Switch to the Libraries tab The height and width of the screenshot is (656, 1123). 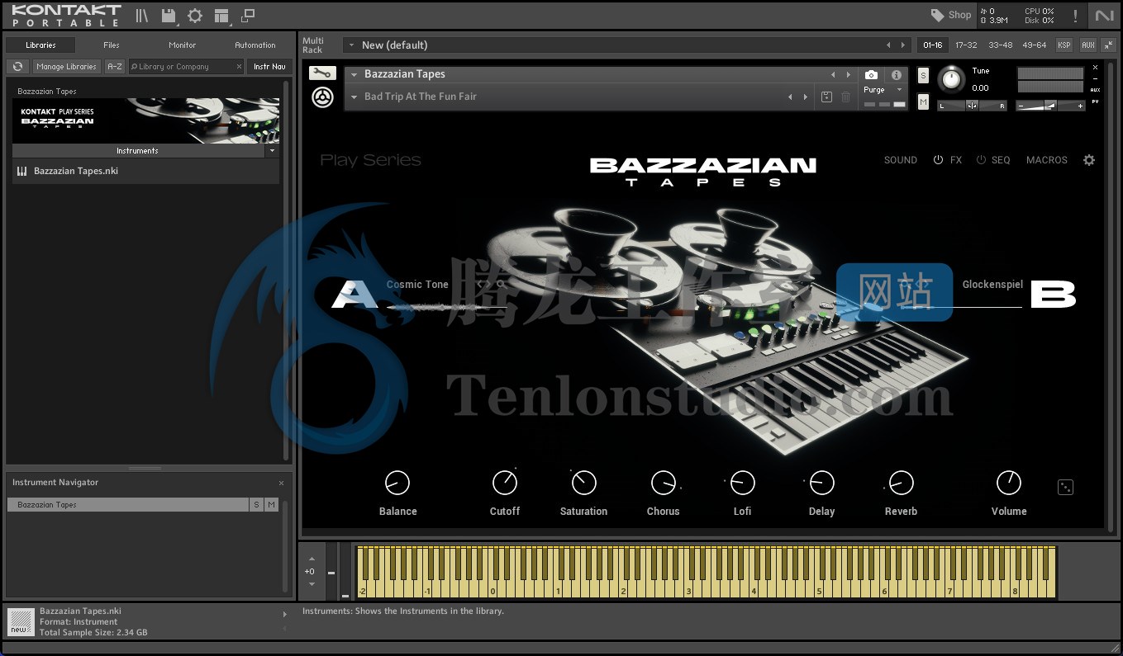pos(40,45)
